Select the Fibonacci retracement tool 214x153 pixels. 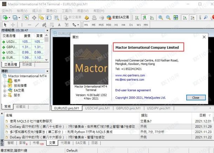pos(52,25)
